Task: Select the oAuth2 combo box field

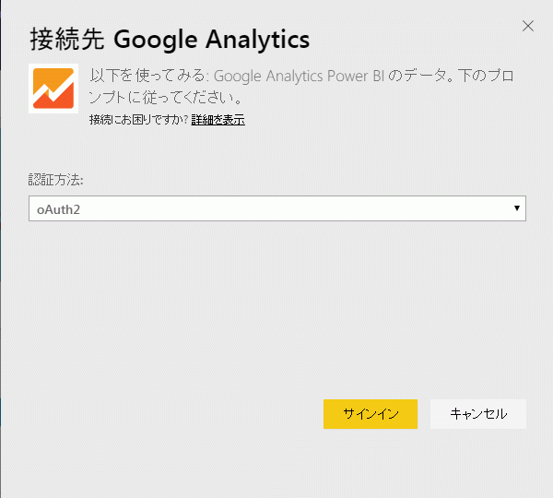Action: [x=277, y=208]
